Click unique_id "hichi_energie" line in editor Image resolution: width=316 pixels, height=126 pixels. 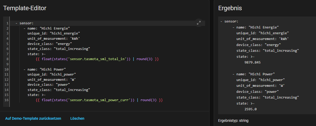(x=53, y=33)
